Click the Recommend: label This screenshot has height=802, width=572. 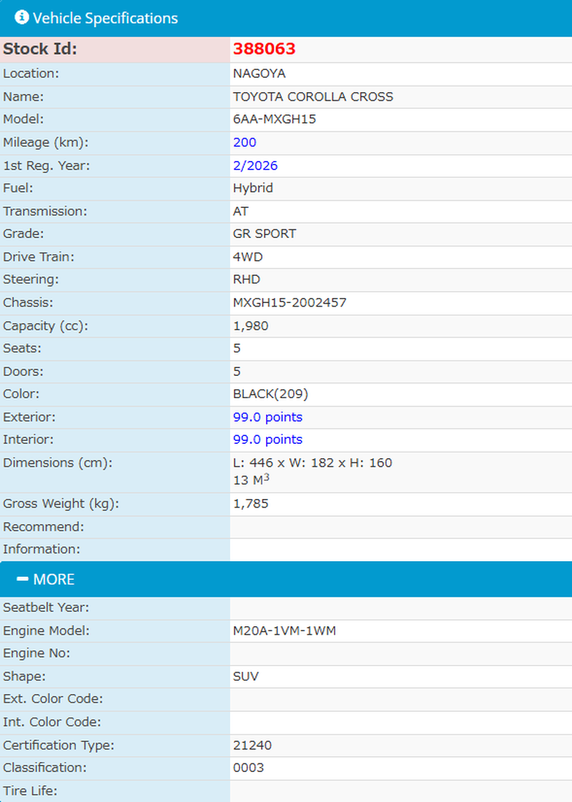coord(44,527)
